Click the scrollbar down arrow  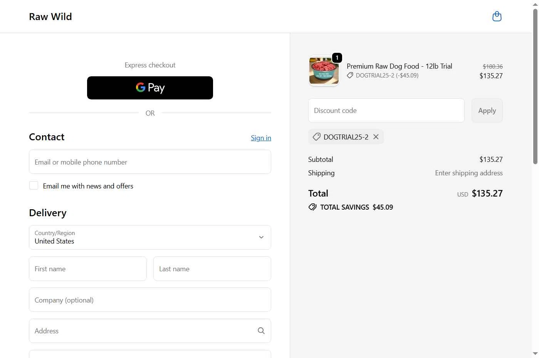[x=535, y=353]
